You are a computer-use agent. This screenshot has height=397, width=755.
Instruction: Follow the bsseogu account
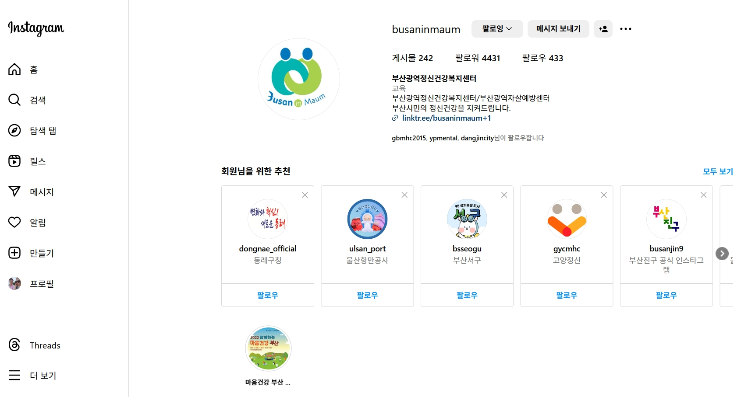[x=467, y=295]
